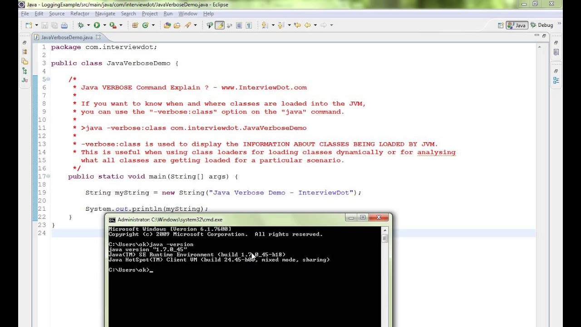The image size is (581, 327).
Task: Open Type Hierarchy view in left trim
Action: pos(25,71)
